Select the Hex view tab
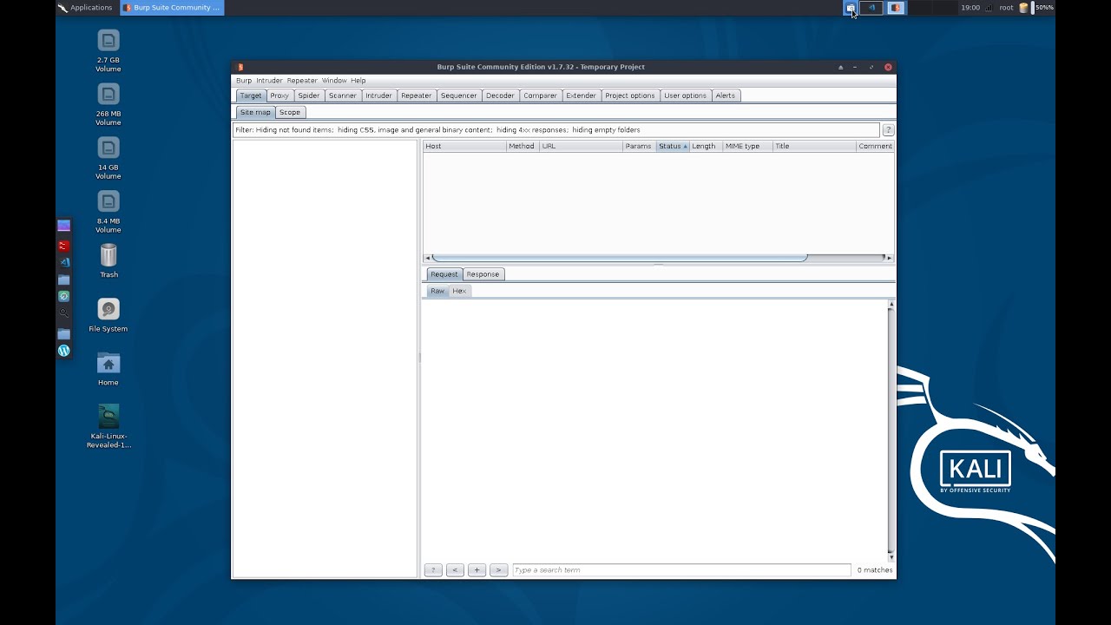The width and height of the screenshot is (1111, 625). click(x=459, y=291)
